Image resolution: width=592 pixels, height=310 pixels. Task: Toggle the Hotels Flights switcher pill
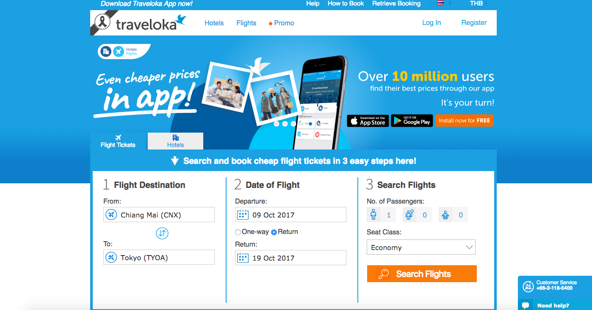(x=124, y=52)
